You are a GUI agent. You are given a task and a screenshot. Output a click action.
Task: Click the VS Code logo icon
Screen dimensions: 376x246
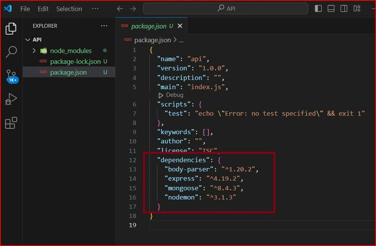[x=8, y=9]
